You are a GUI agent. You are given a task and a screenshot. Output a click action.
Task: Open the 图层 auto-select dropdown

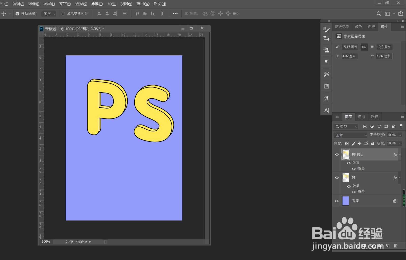[49, 14]
